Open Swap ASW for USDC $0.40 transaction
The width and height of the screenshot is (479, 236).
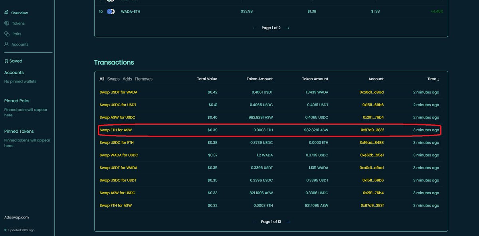point(117,118)
